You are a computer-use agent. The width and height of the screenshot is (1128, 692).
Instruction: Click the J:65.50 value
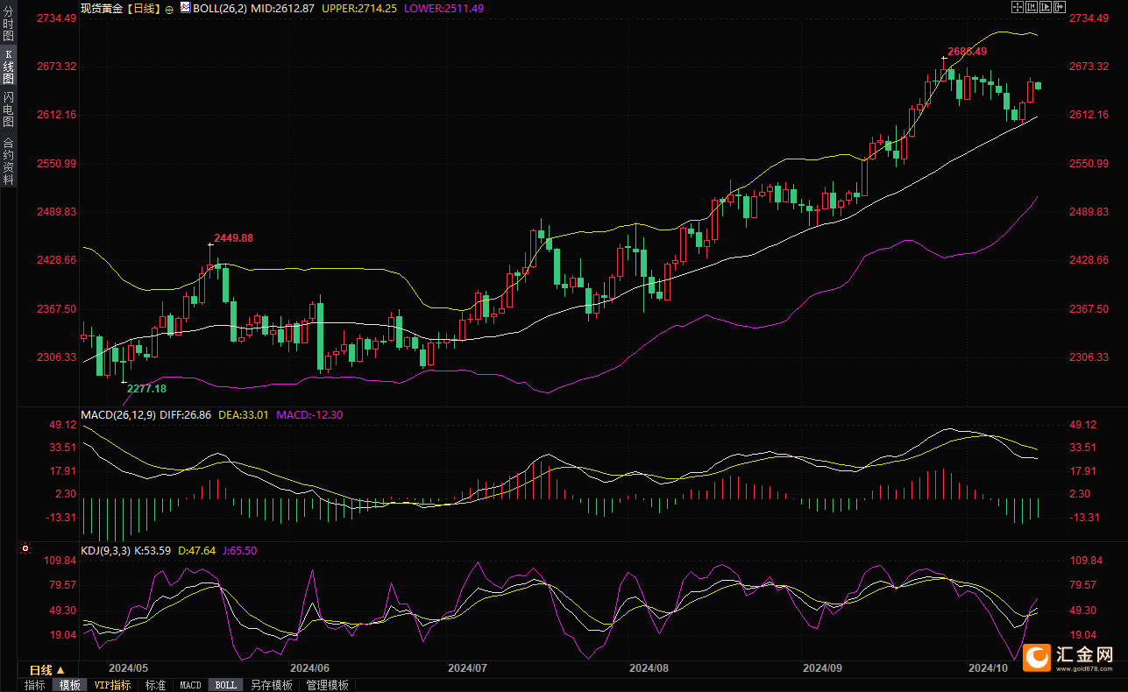239,550
